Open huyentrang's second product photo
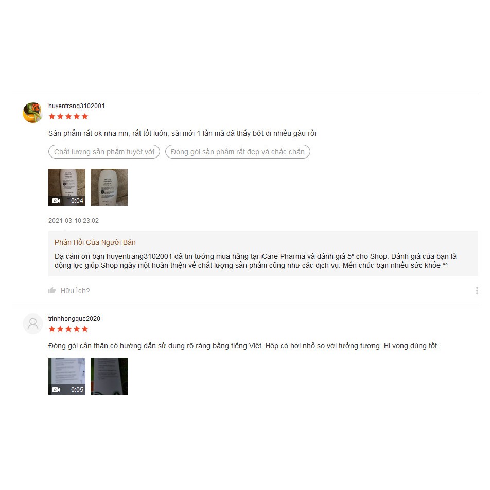The width and height of the screenshot is (490, 490). pyautogui.click(x=109, y=187)
